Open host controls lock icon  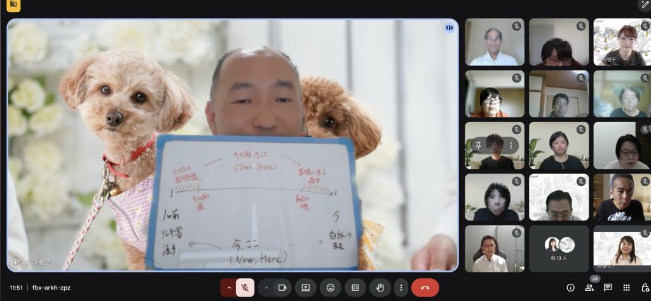[645, 288]
